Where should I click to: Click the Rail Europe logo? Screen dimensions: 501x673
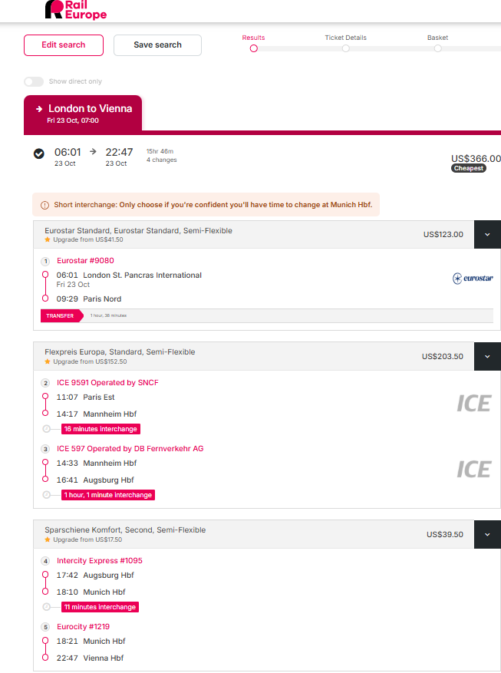pos(76,9)
